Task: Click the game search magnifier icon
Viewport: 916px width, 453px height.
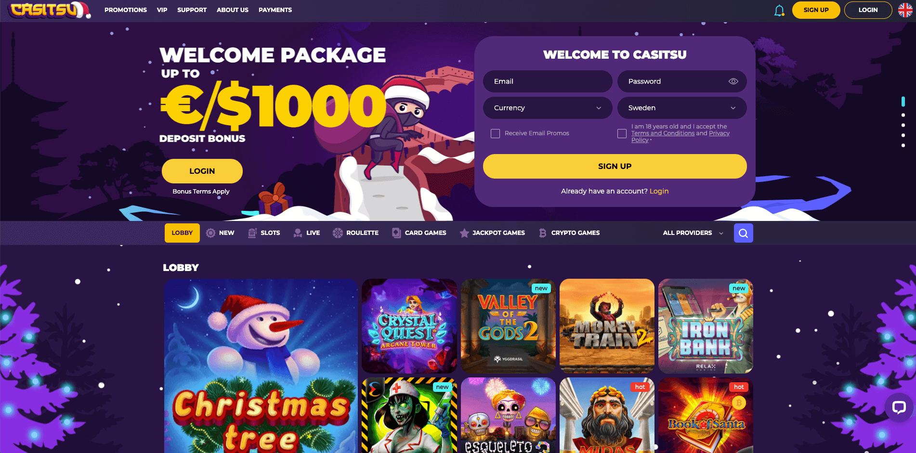Action: (743, 233)
